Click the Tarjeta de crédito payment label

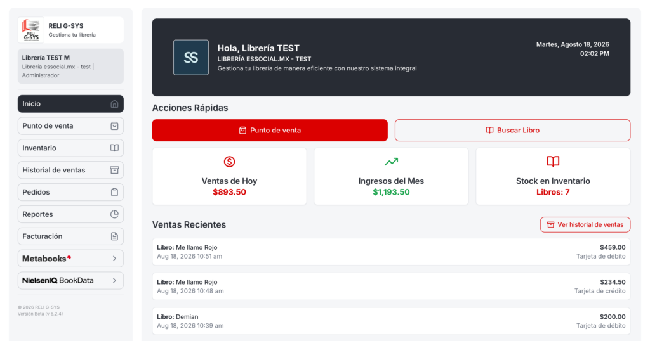[600, 291]
